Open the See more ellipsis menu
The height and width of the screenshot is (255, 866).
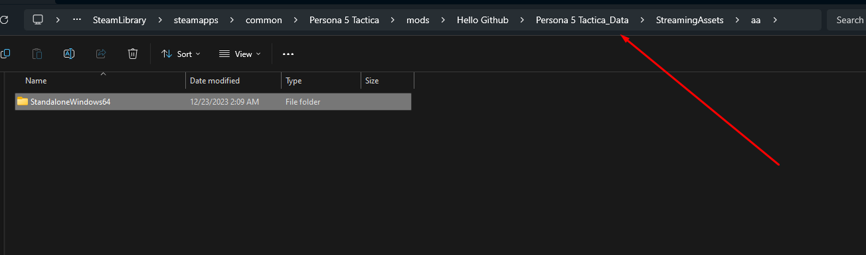click(288, 54)
